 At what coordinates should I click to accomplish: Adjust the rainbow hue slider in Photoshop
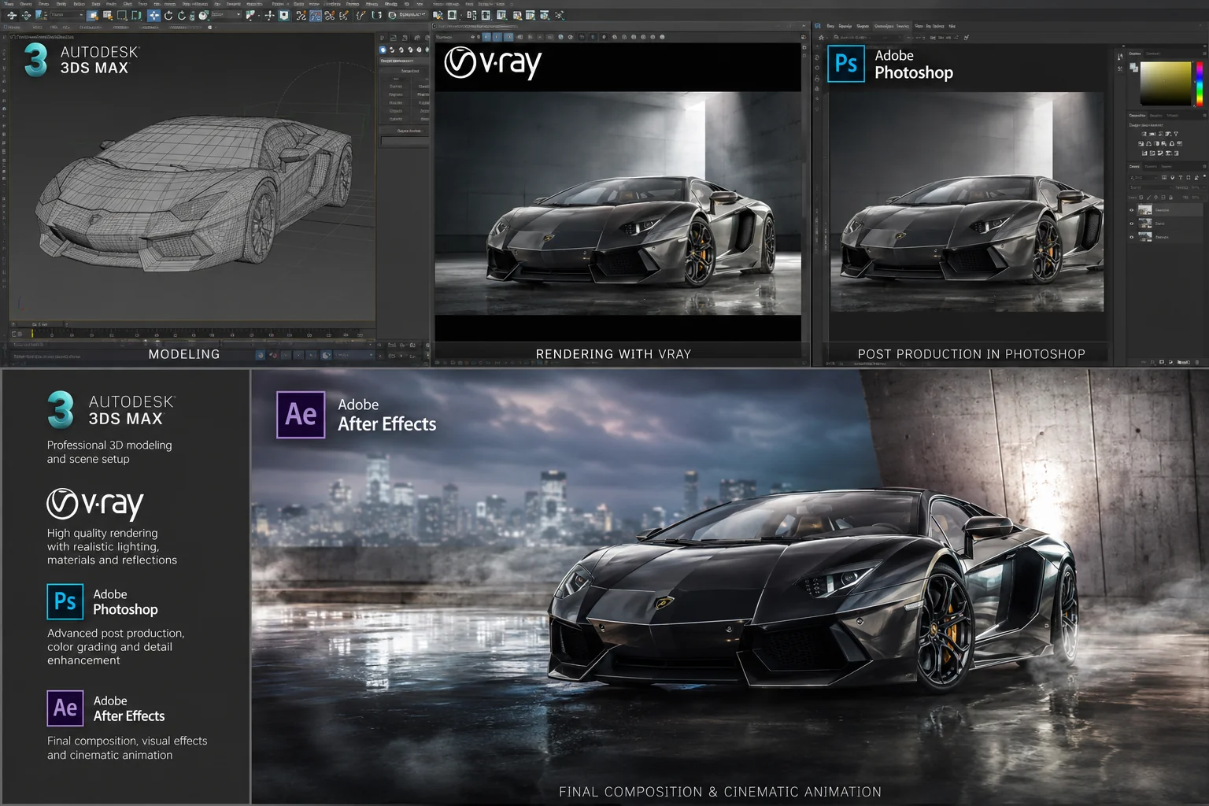(1200, 83)
